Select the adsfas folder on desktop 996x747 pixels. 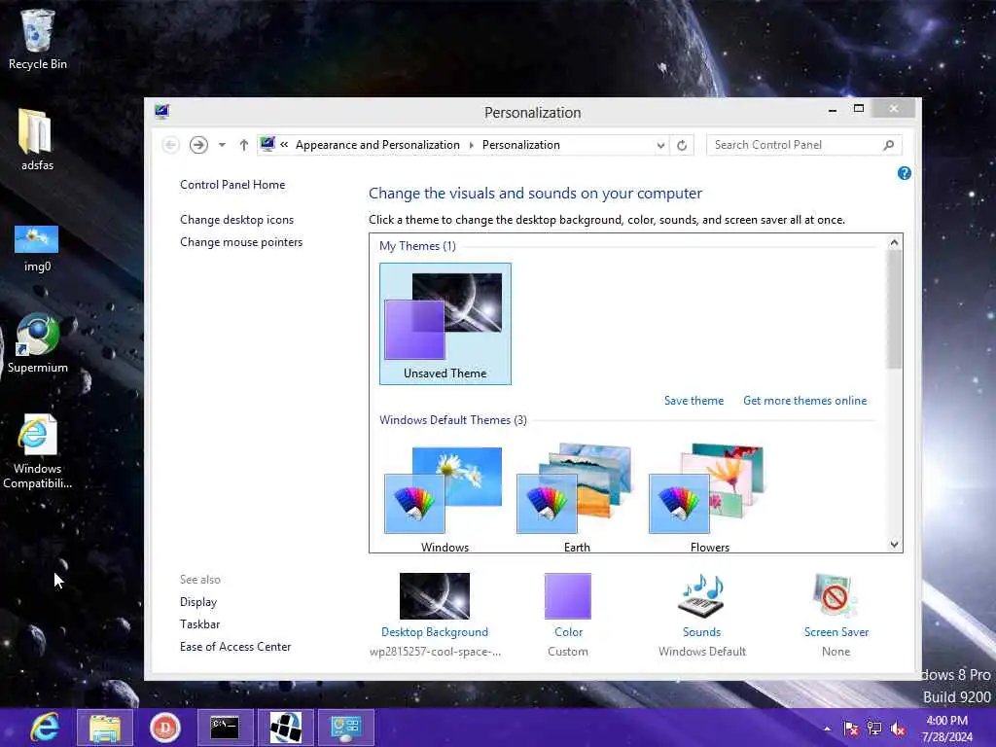[37, 140]
